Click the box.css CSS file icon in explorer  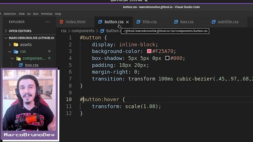click(21, 65)
